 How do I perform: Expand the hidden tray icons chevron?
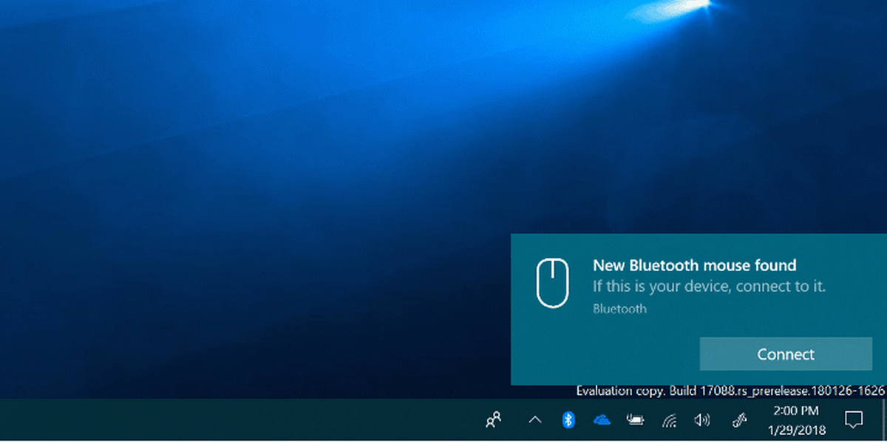click(535, 420)
